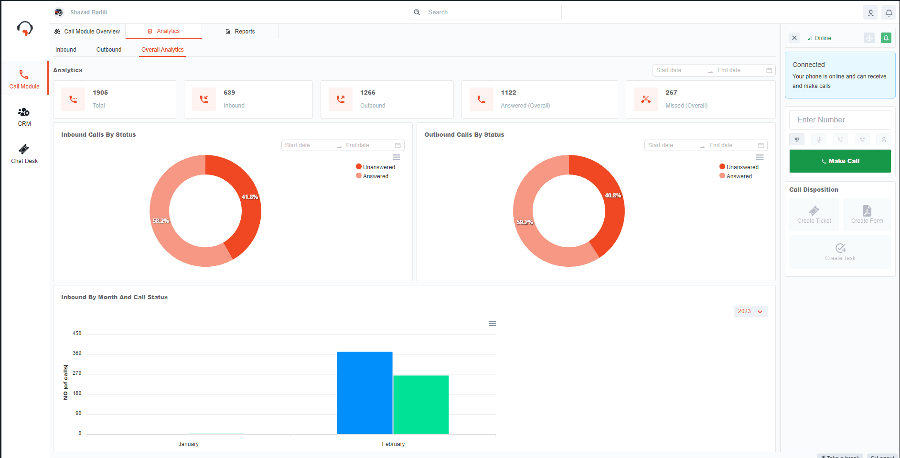
Task: Toggle green bell ringer in phone panel
Action: (886, 38)
